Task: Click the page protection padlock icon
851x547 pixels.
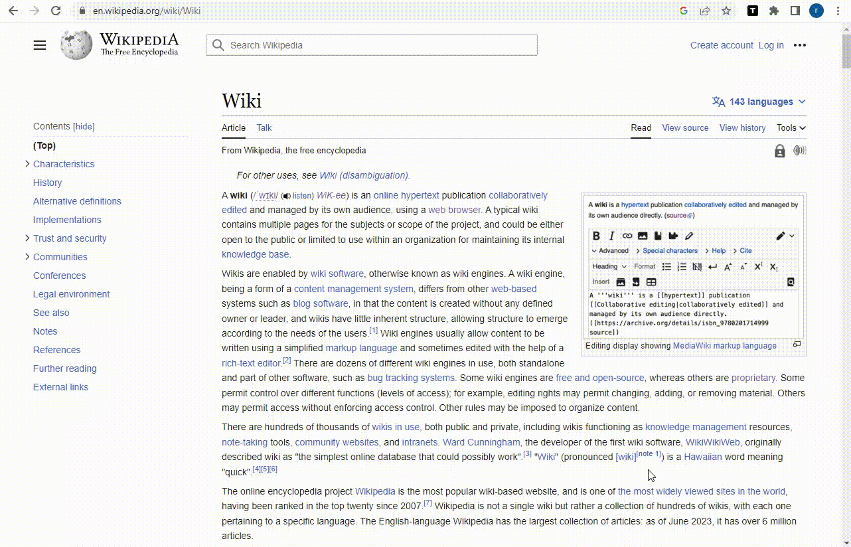Action: click(x=780, y=151)
